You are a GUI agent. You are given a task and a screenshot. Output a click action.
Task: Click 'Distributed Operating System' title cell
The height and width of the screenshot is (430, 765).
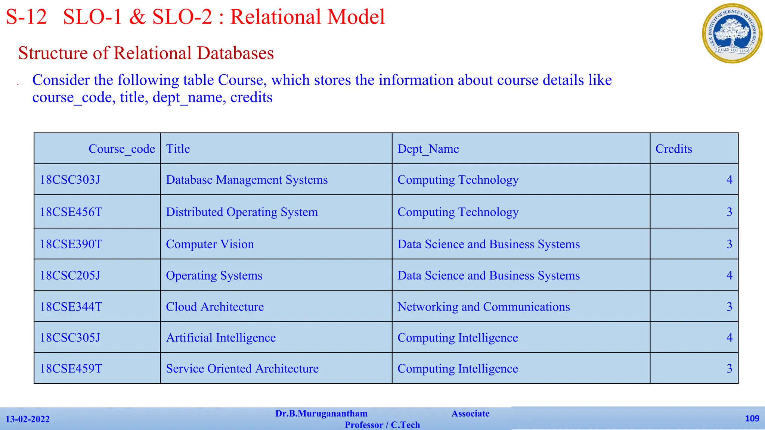(276, 212)
